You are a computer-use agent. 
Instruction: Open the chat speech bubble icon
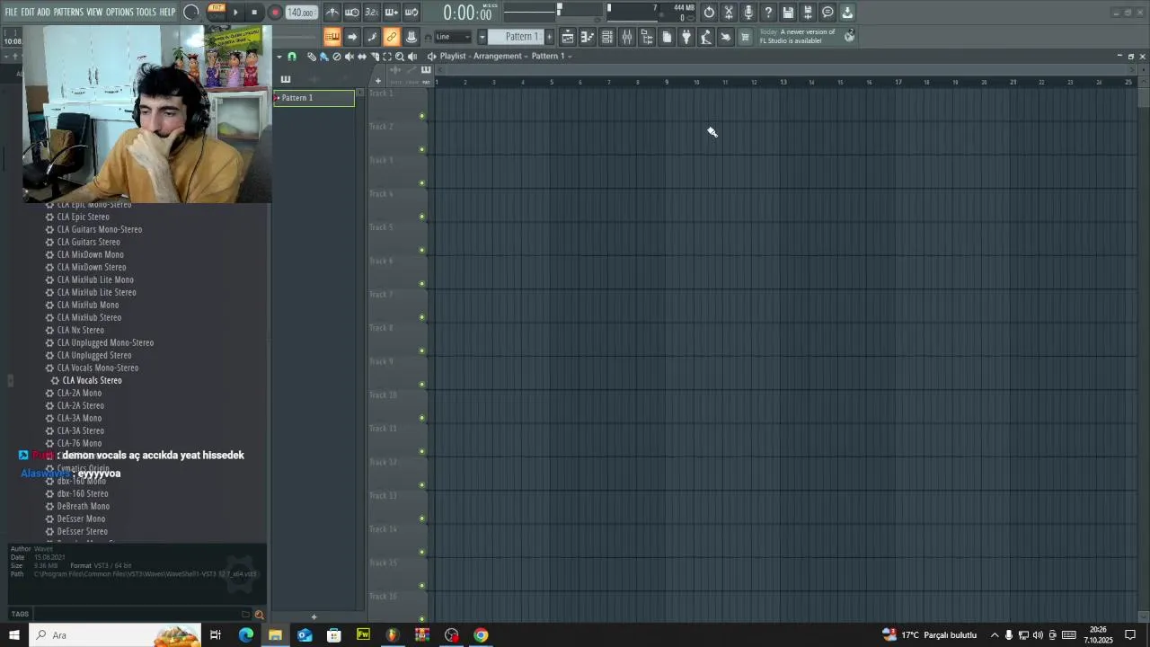(827, 13)
